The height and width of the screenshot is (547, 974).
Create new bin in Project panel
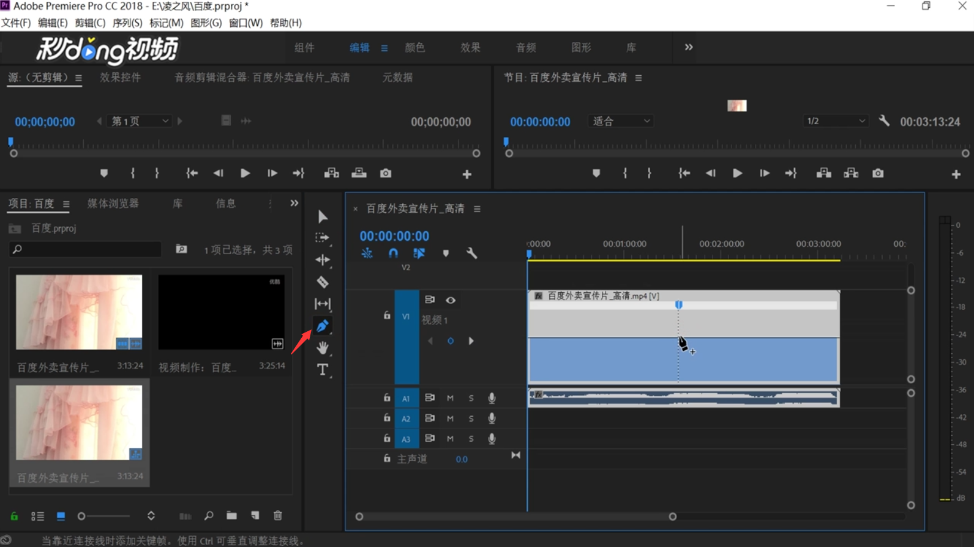(x=231, y=516)
